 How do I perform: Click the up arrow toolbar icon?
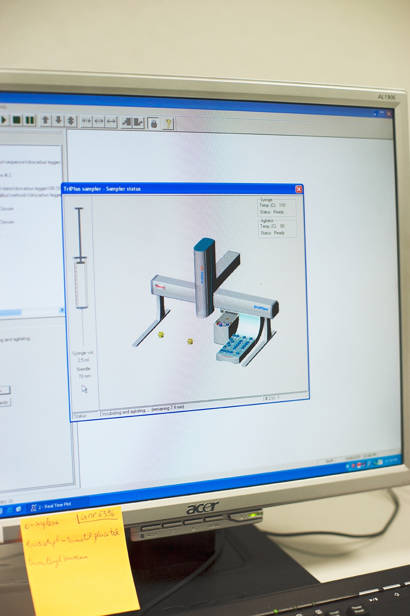[x=45, y=120]
